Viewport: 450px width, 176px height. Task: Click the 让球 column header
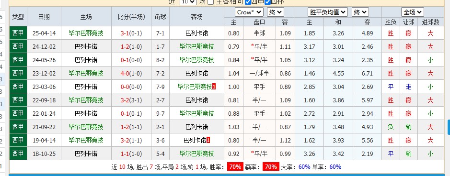(x=408, y=22)
